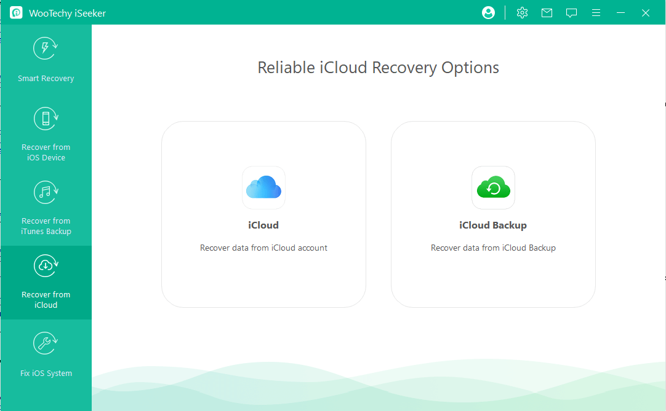
Task: Open settings via the gear icon
Action: tap(523, 13)
